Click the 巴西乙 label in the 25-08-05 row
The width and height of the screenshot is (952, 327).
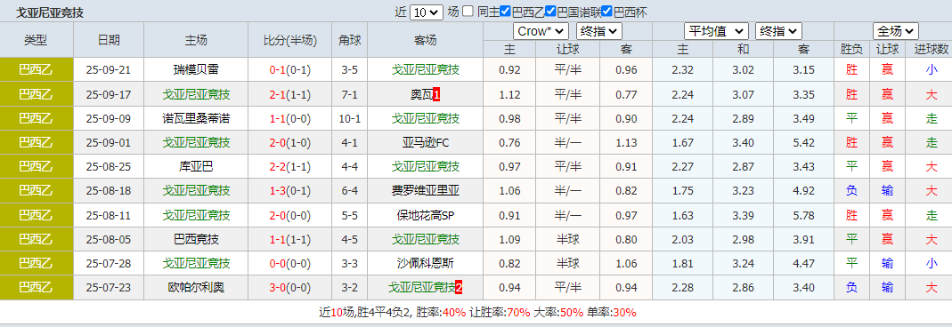[37, 239]
